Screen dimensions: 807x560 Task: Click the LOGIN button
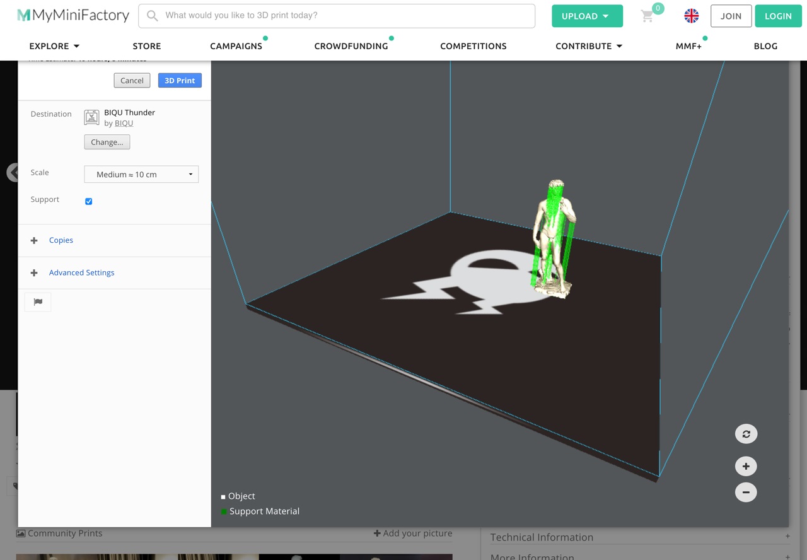click(x=778, y=16)
